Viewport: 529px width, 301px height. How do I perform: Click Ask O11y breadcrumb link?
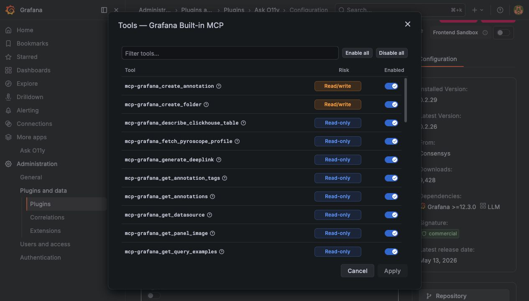(x=267, y=10)
